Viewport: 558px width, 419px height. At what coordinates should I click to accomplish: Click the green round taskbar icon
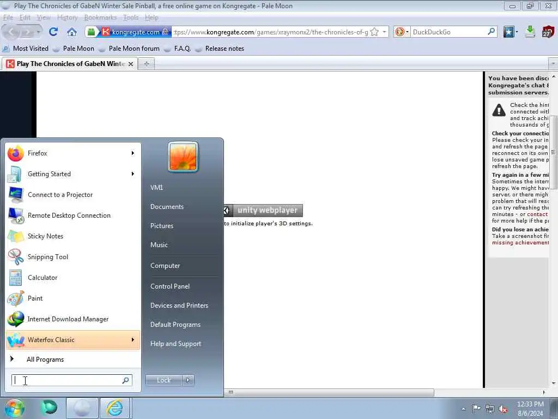tap(49, 407)
